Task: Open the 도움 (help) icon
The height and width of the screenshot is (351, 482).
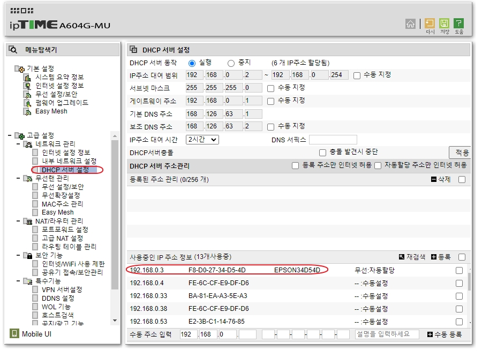Action: [x=459, y=24]
